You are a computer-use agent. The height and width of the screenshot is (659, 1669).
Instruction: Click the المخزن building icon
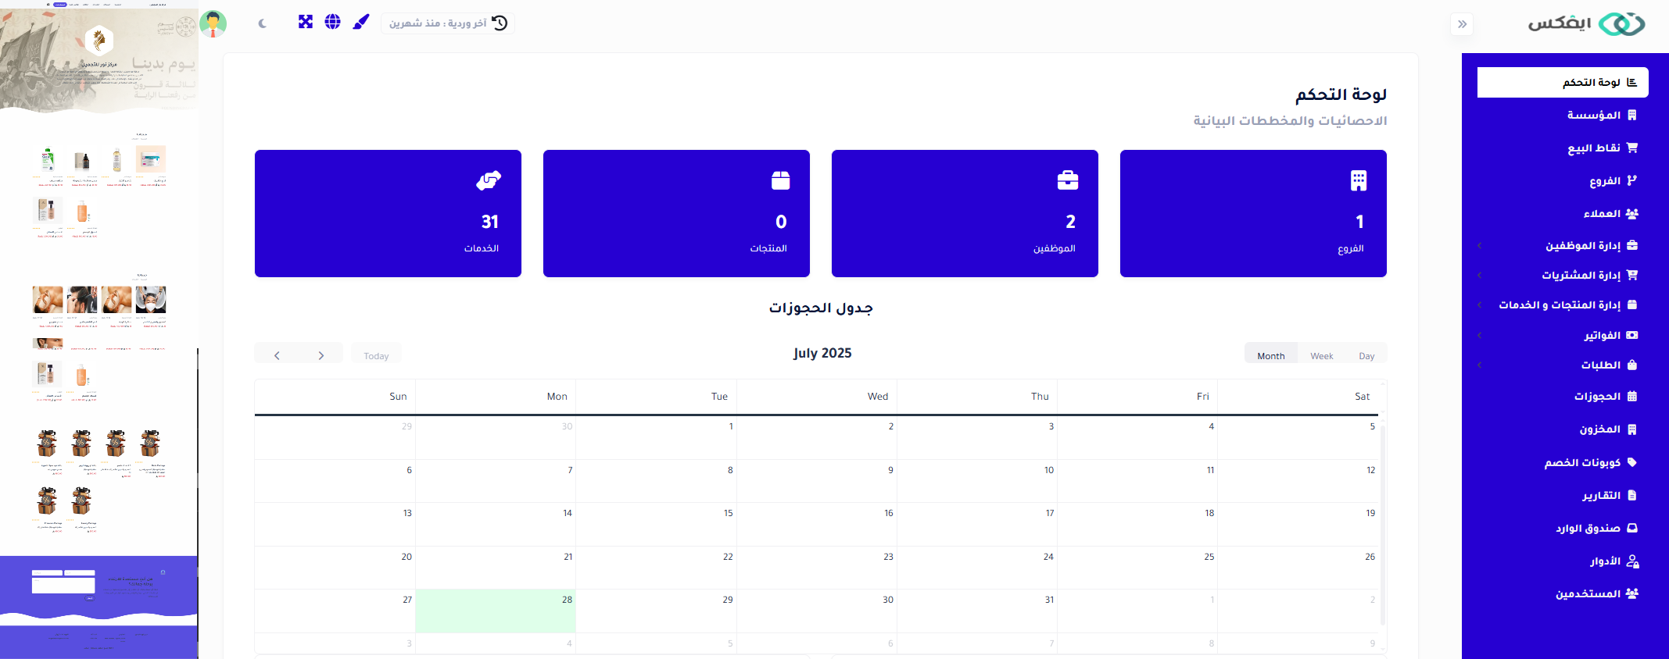(x=1632, y=429)
